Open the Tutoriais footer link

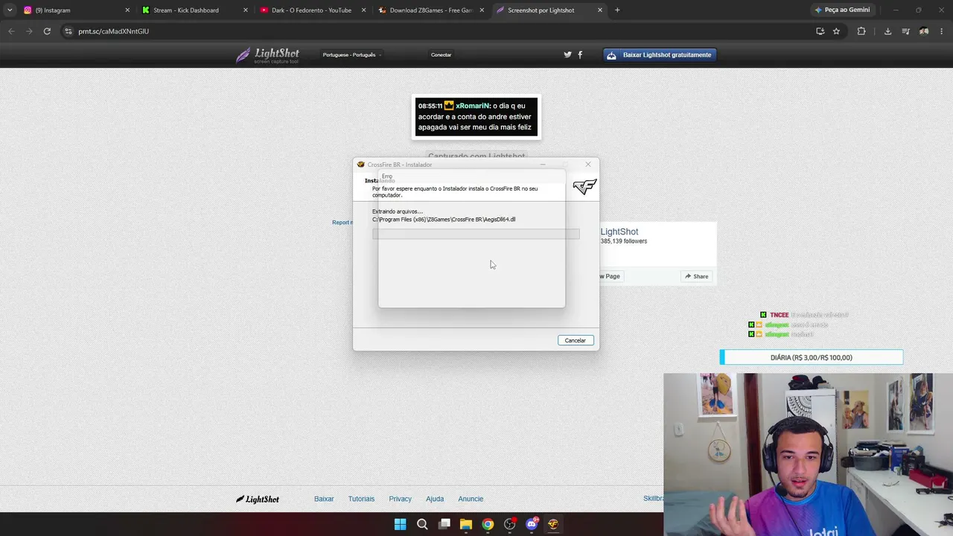361,499
